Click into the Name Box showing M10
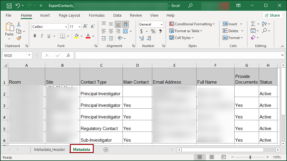Image resolution: width=287 pixels, height=161 pixels. coord(15,55)
